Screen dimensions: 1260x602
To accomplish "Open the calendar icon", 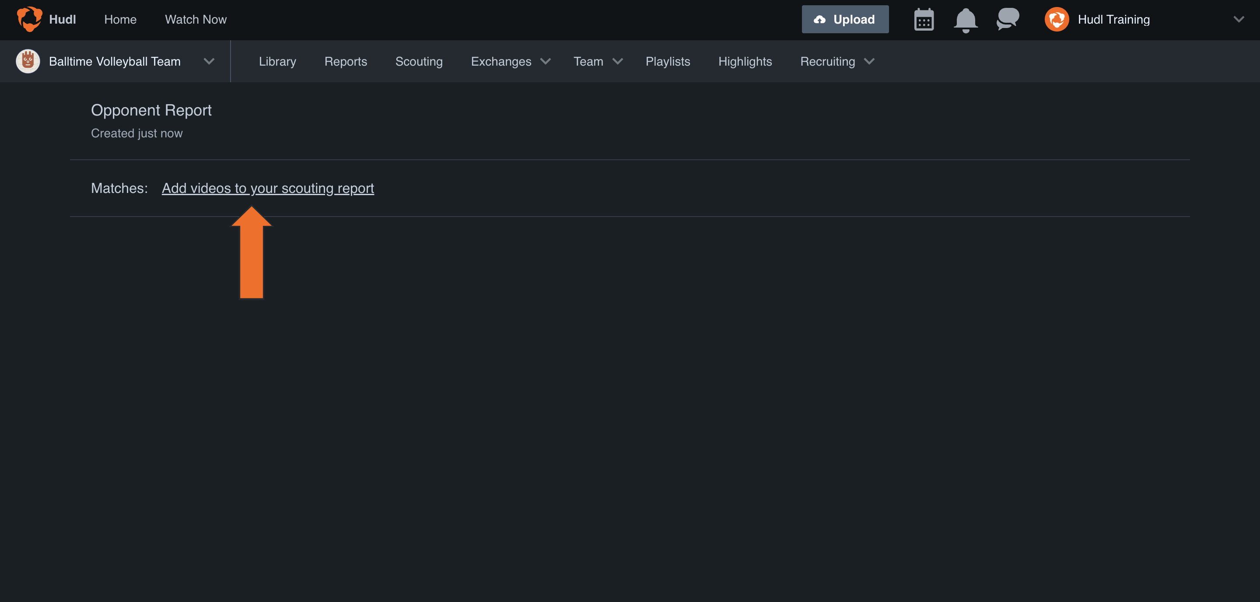I will coord(924,20).
